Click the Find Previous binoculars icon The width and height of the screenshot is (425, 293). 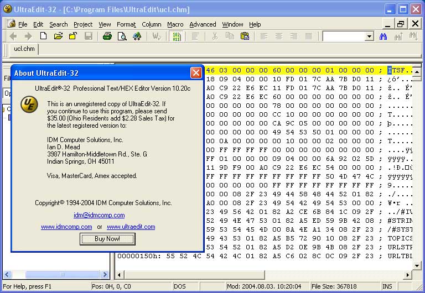(398, 36)
